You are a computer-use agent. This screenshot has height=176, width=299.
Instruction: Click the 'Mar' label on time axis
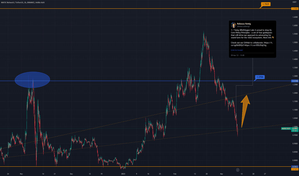221,174
